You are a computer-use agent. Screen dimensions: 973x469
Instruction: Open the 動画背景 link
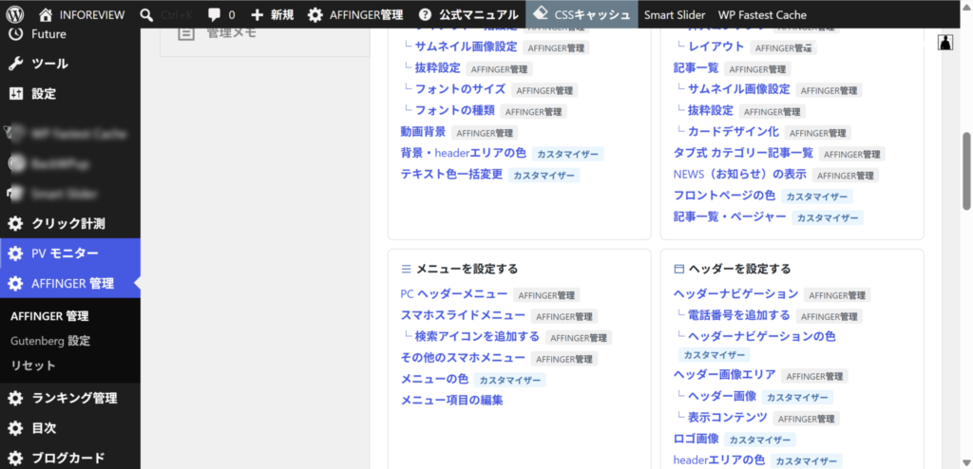pyautogui.click(x=423, y=132)
